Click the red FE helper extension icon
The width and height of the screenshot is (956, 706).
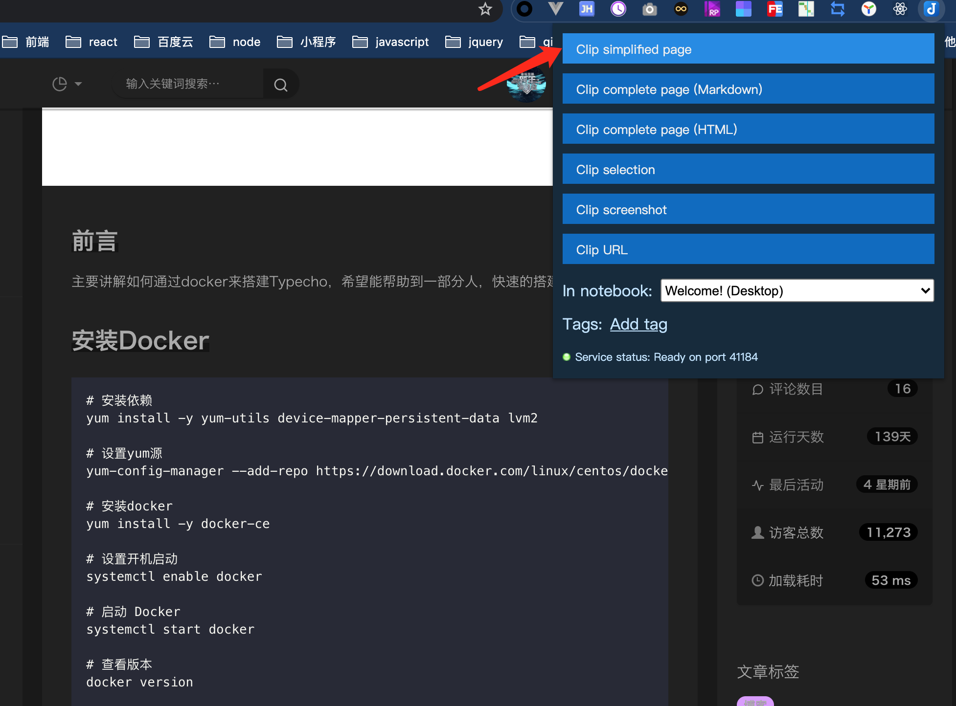pos(774,9)
